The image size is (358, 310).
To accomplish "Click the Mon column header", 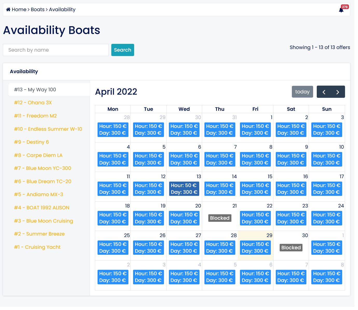I will click(113, 109).
